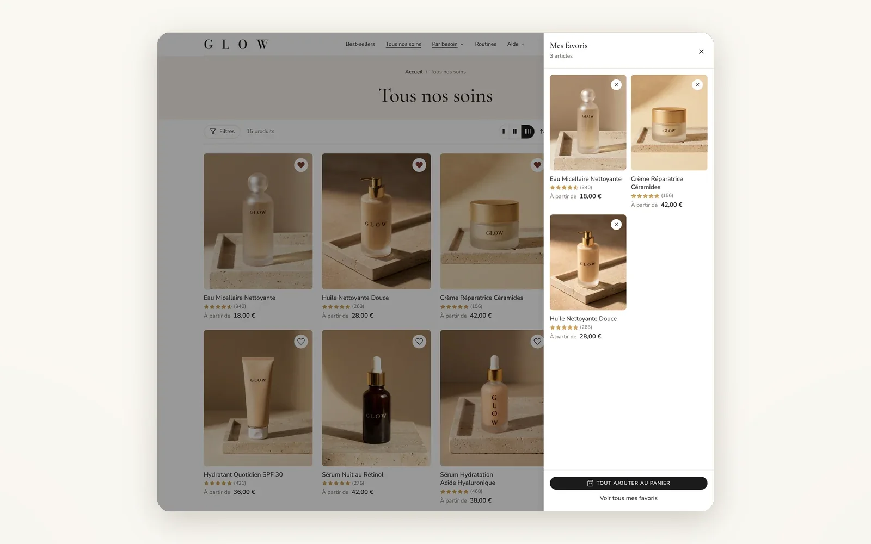
Task: Click Huile Nettoyante Douce title in product grid
Action: point(355,298)
